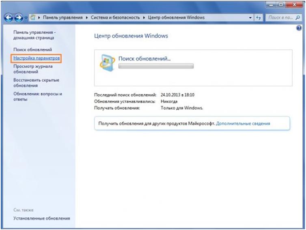Image resolution: width=306 pixels, height=230 pixels.
Task: Expand the arrow after Система и безопасность
Action: (x=144, y=17)
